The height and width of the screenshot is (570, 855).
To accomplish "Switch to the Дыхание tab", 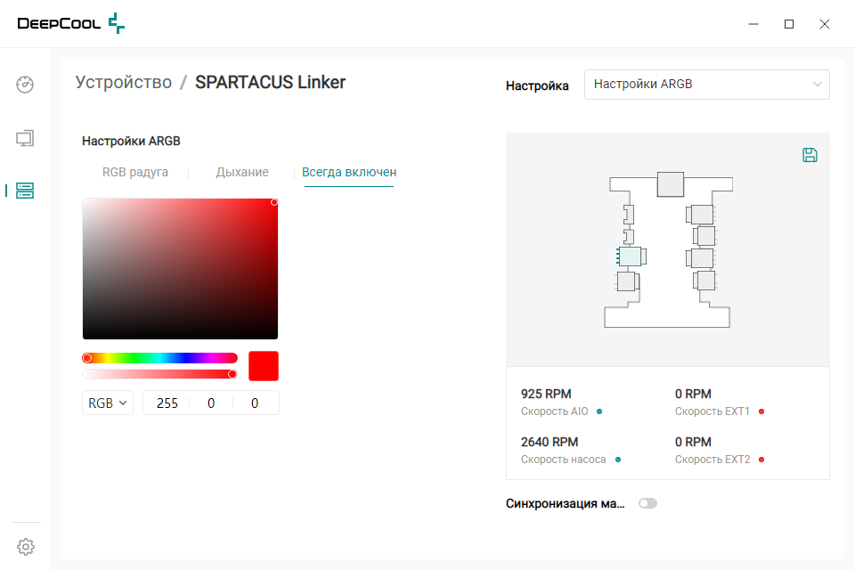I will coord(242,173).
